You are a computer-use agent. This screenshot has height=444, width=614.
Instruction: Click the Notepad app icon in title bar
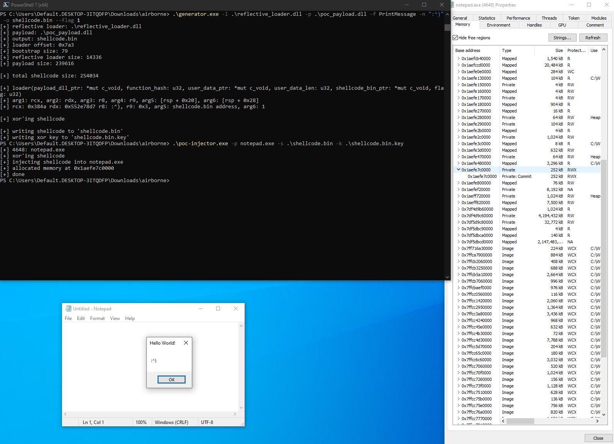pyautogui.click(x=69, y=308)
